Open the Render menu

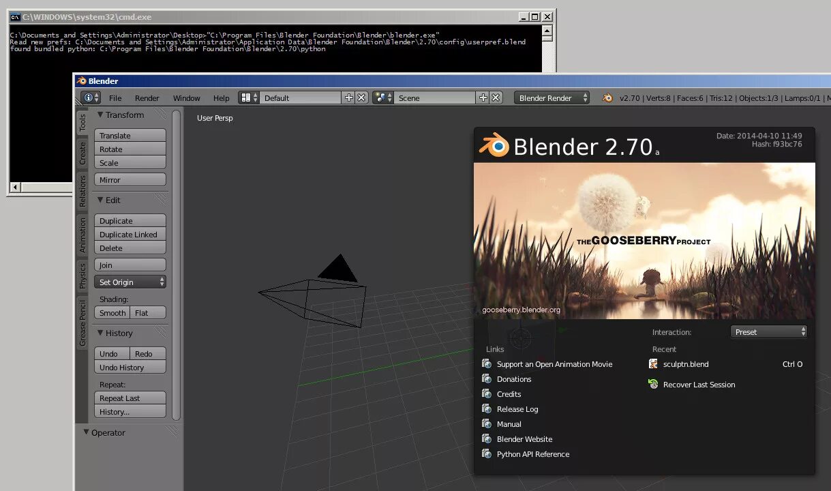[147, 98]
